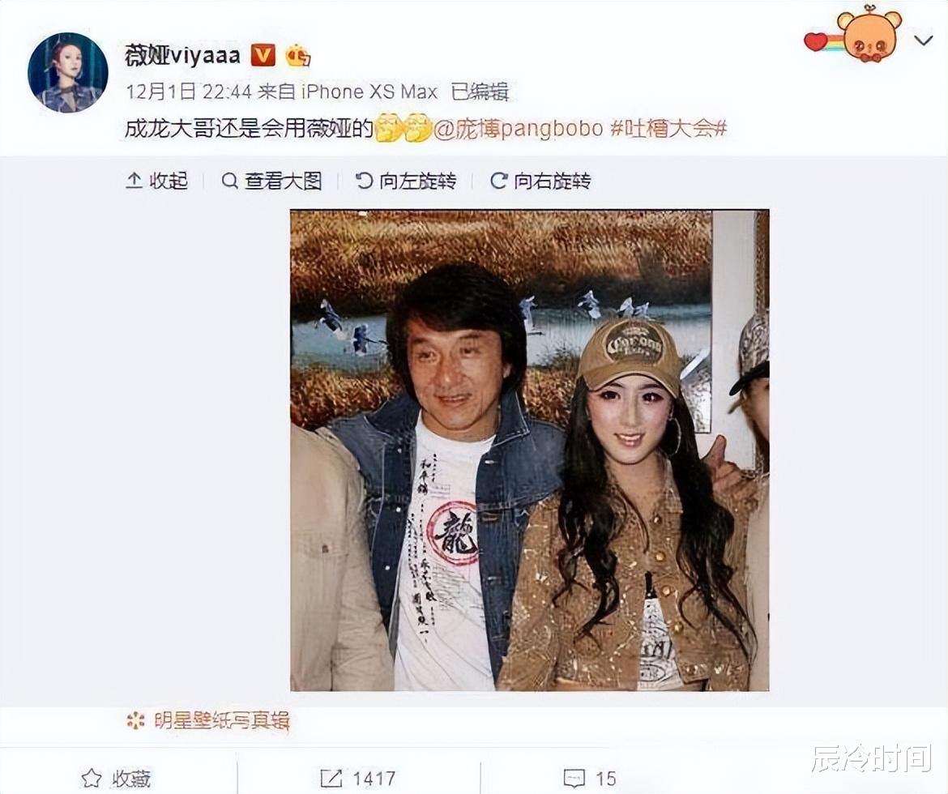
Task: Expand the post options chevron menu
Action: (x=923, y=41)
